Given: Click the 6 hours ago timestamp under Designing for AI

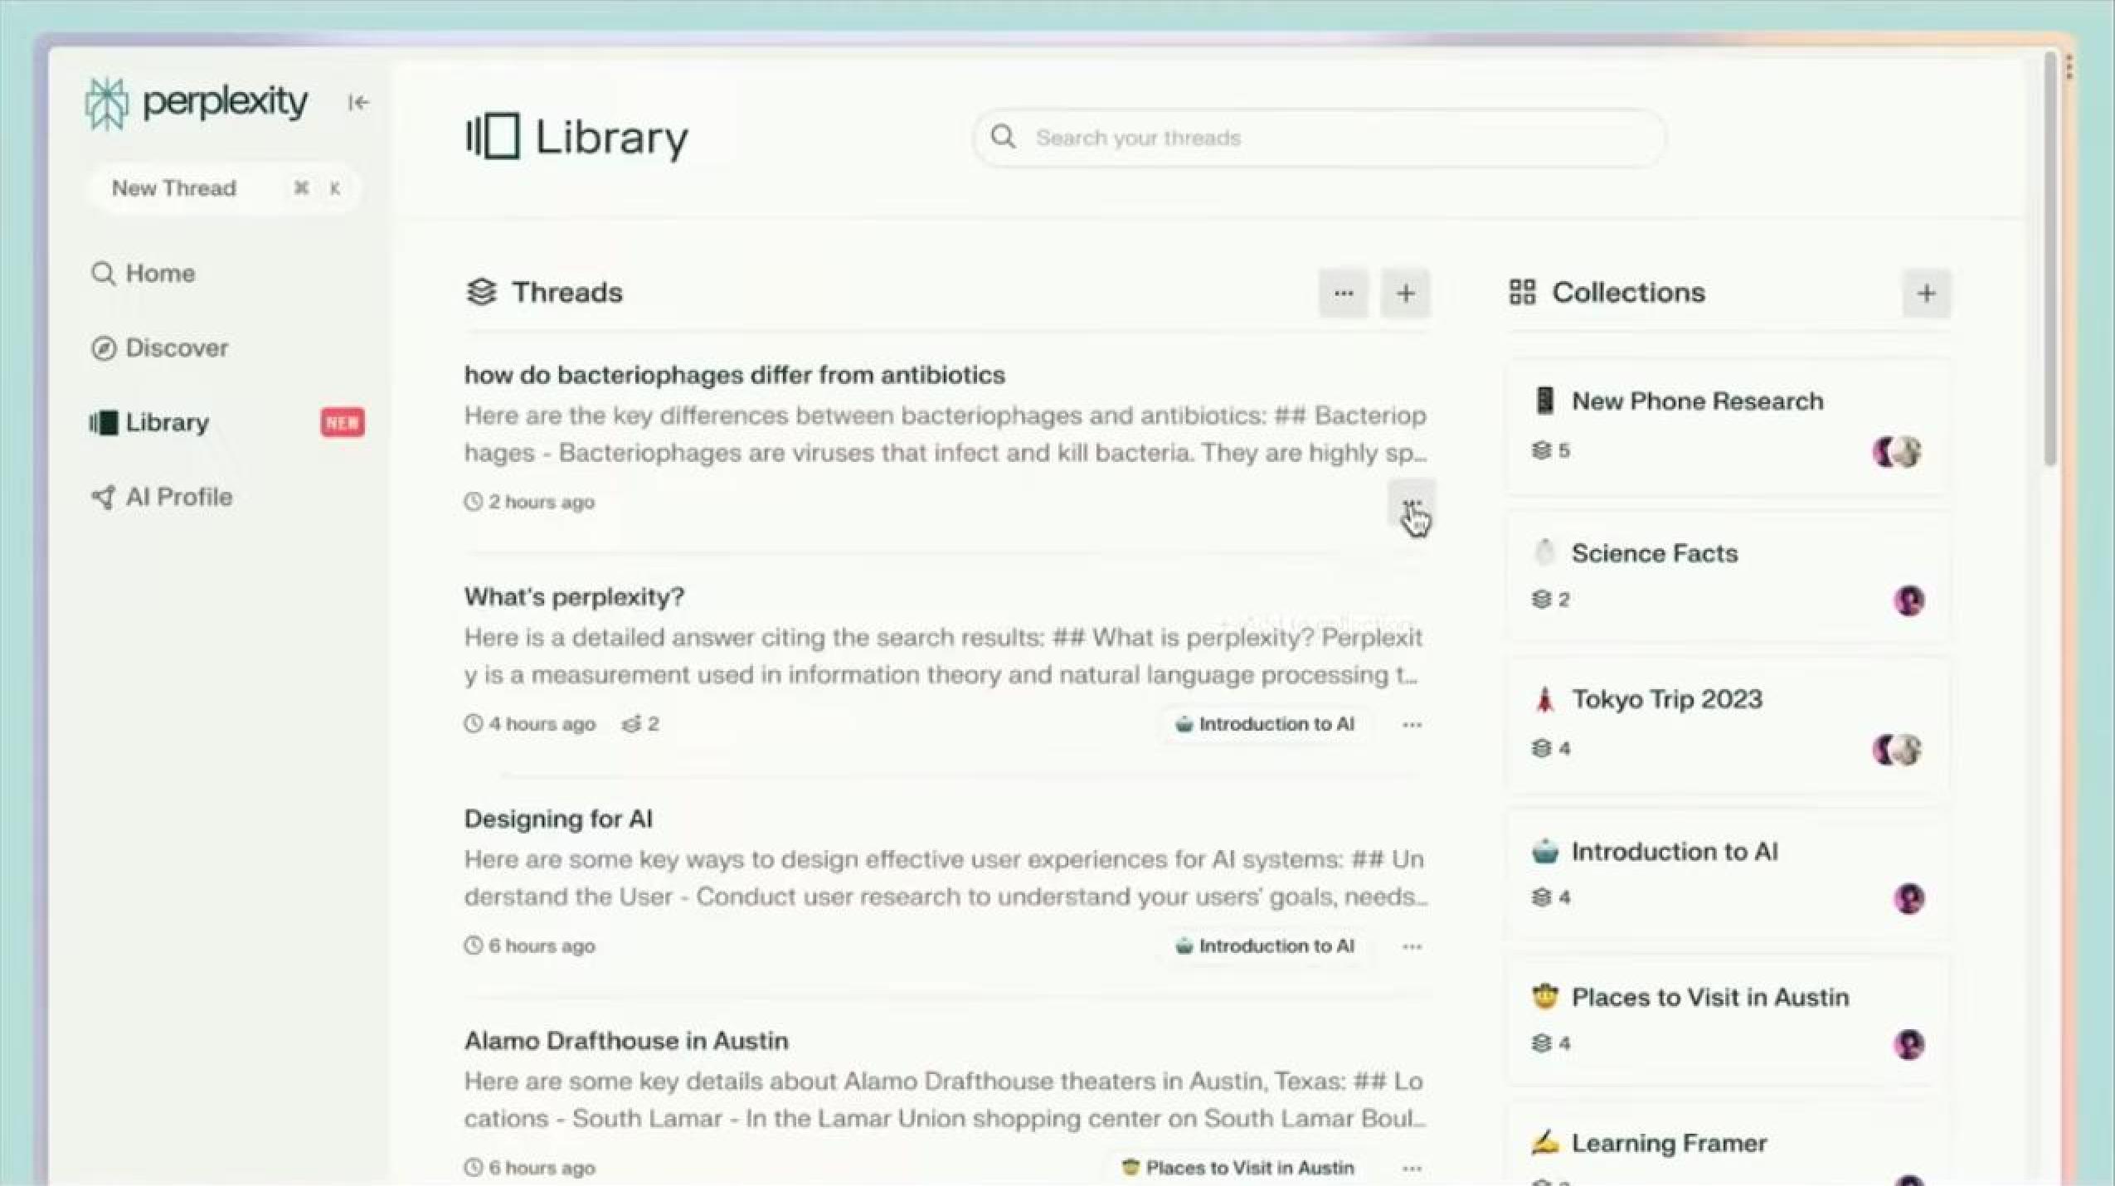Looking at the screenshot, I should coord(529,946).
